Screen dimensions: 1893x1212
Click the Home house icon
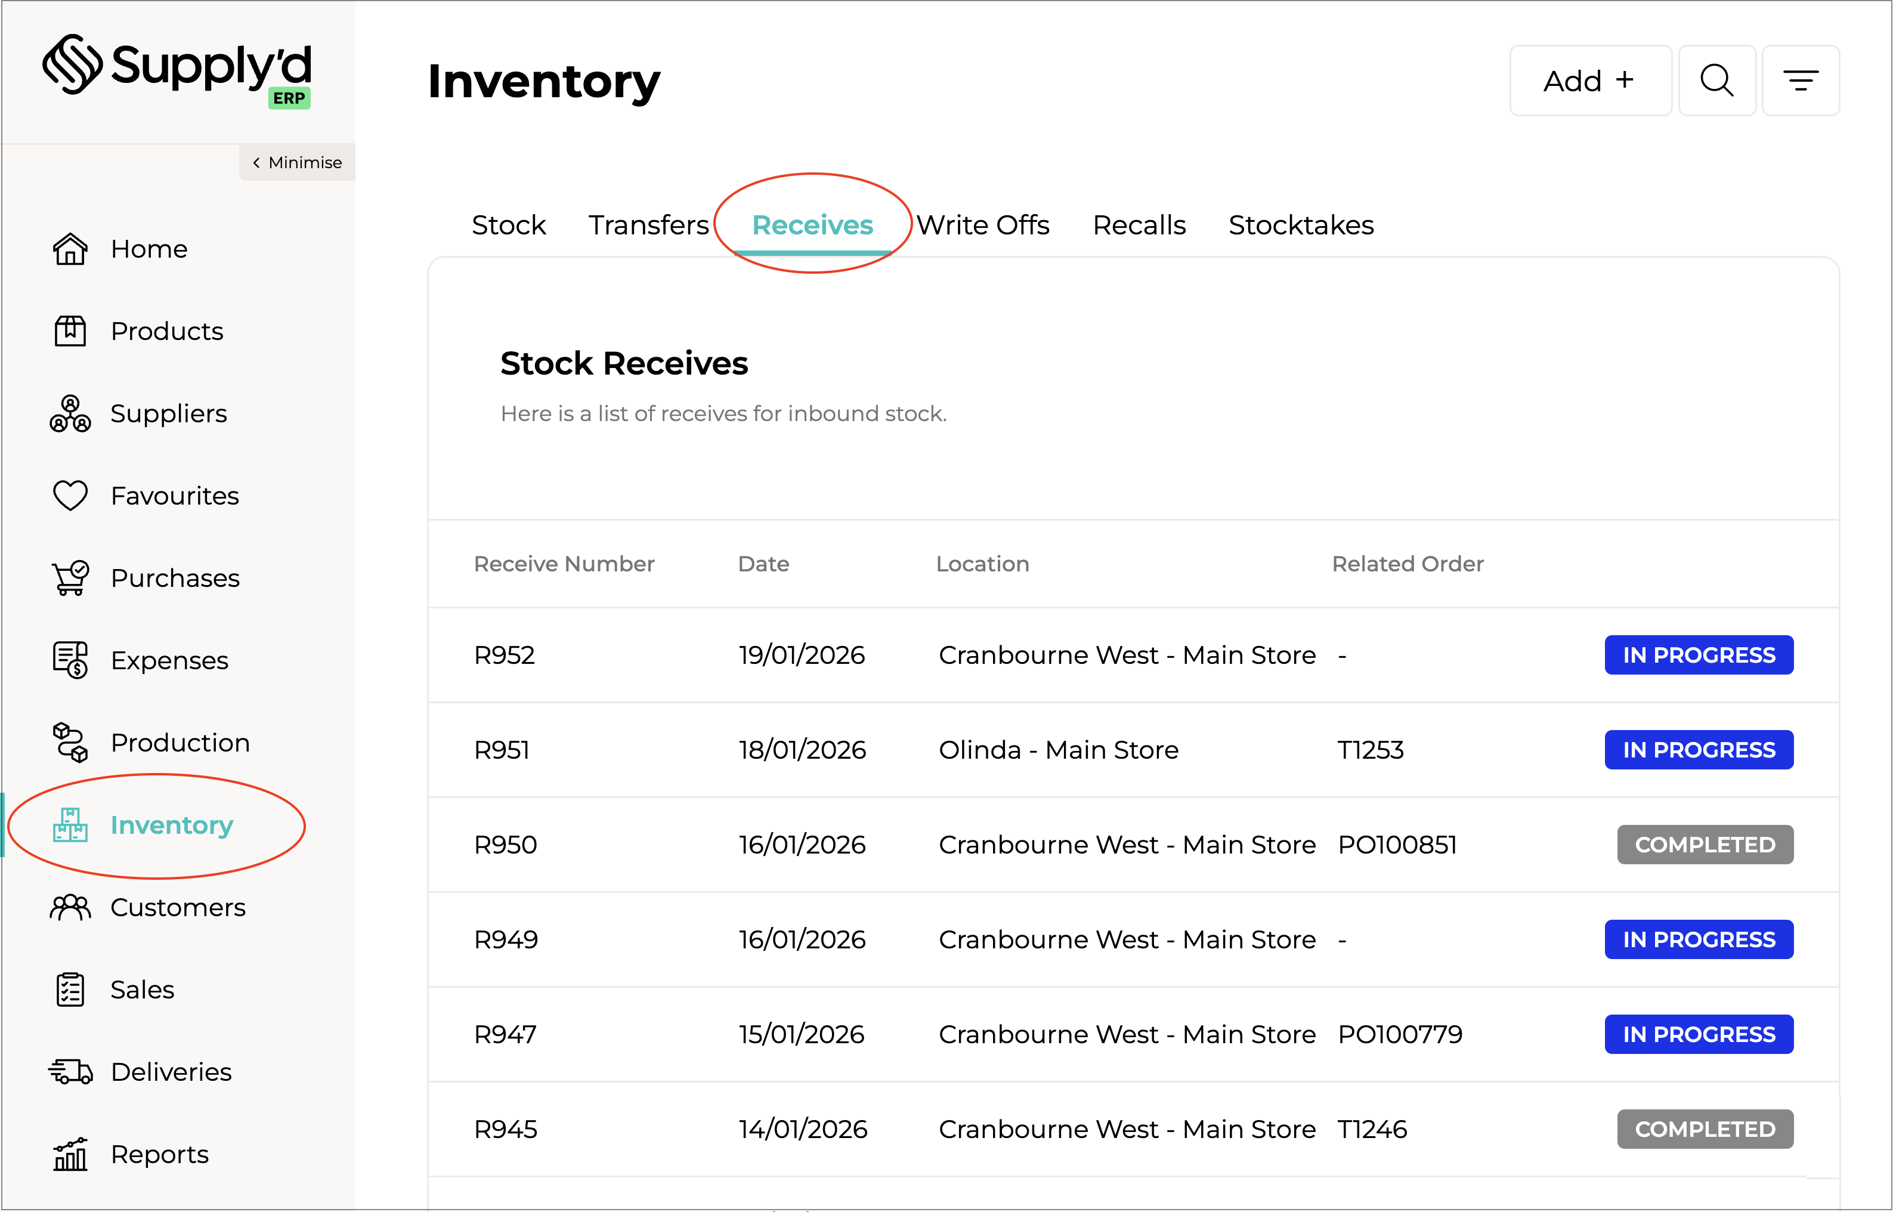click(70, 249)
